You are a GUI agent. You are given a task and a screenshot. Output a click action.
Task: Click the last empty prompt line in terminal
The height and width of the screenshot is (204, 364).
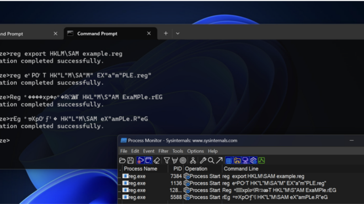click(x=5, y=140)
